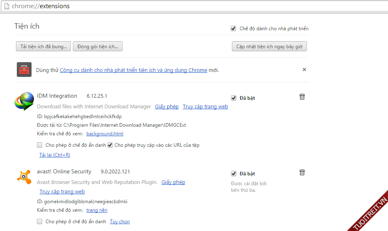
Task: Disable avast! Online Security extension checkbox
Action: (234, 174)
